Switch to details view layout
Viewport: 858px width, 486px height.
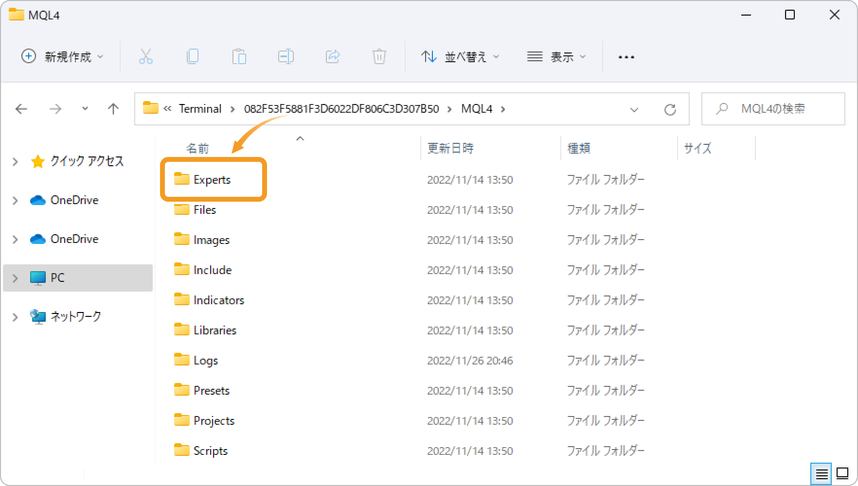pos(822,474)
